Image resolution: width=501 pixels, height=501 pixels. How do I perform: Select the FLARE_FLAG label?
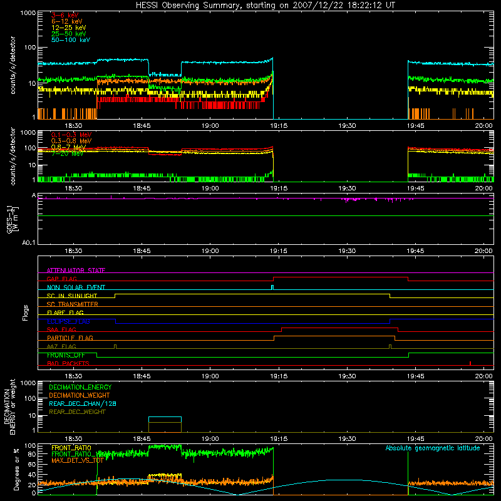pos(65,312)
